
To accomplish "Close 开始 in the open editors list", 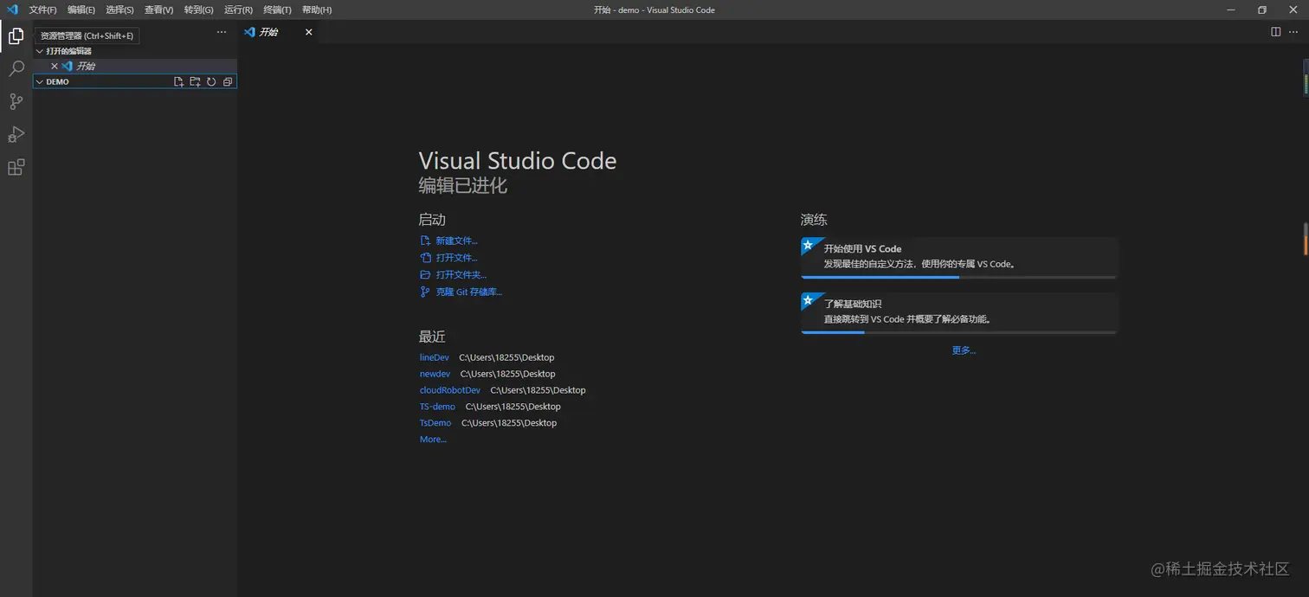I will [x=55, y=66].
